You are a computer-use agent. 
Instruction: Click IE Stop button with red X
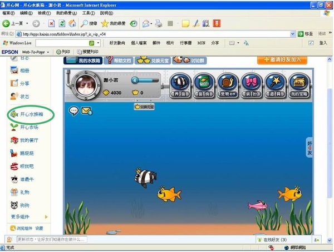(x=51, y=23)
